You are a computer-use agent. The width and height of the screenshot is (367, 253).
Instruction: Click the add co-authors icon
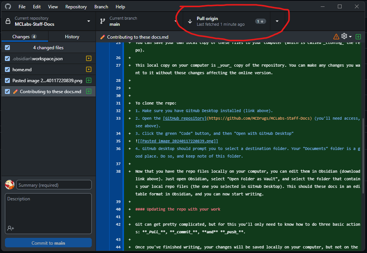11,228
